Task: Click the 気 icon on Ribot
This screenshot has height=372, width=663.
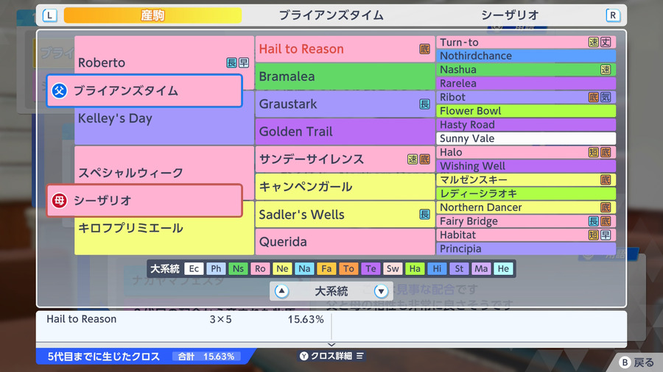Action: (x=606, y=97)
